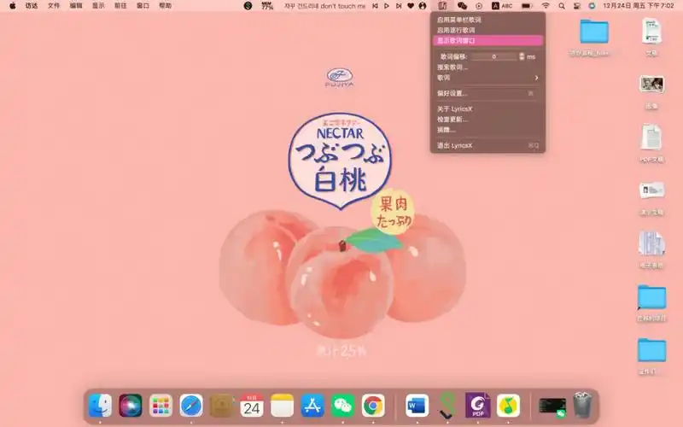Open the App Store from Dock
Image resolution: width=683 pixels, height=427 pixels.
click(x=312, y=405)
